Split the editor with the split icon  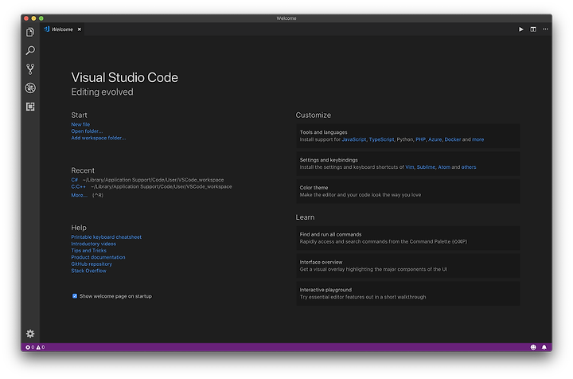click(533, 29)
